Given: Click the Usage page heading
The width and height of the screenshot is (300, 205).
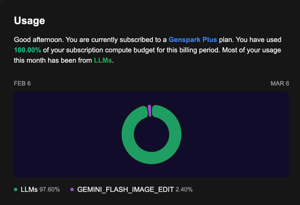Looking at the screenshot, I should (29, 20).
